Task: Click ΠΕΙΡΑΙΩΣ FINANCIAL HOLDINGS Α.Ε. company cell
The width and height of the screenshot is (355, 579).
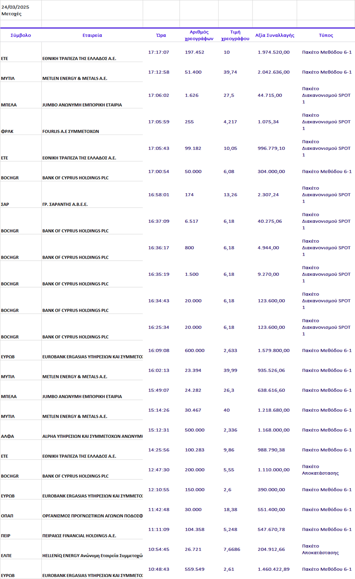Action: (79, 536)
